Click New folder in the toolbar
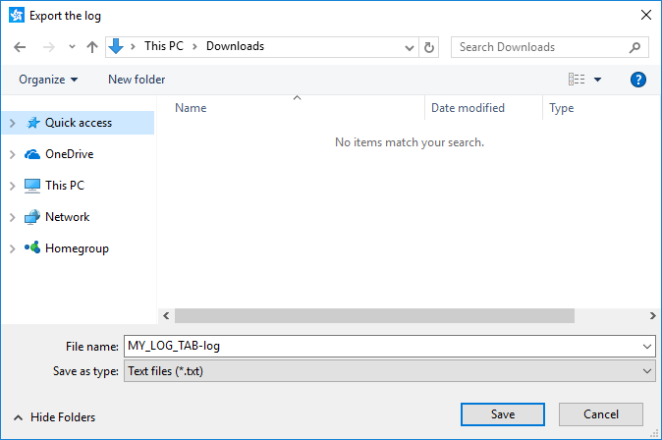The image size is (662, 440). pos(137,80)
